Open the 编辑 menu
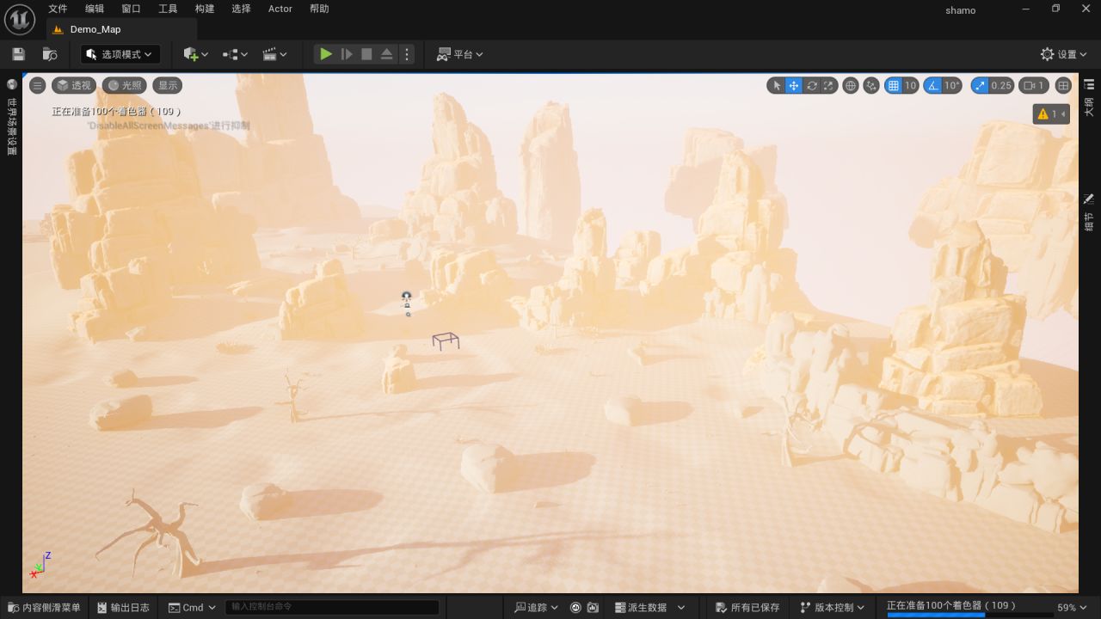1101x619 pixels. [x=95, y=9]
